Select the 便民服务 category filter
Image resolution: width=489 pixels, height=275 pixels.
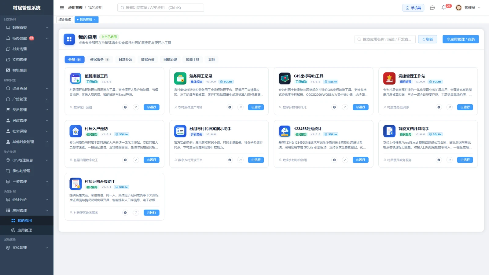click(x=99, y=60)
